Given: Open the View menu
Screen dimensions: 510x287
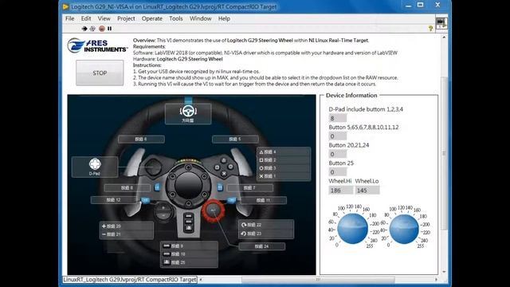Looking at the screenshot, I should (104, 18).
